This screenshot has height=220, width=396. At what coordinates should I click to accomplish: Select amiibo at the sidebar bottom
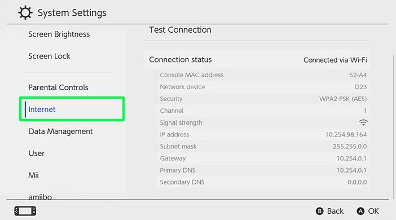(x=40, y=197)
